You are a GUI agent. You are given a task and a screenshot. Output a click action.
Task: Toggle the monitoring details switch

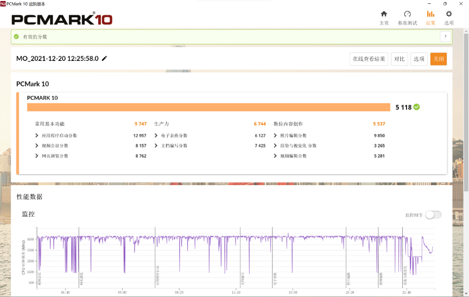[433, 214]
